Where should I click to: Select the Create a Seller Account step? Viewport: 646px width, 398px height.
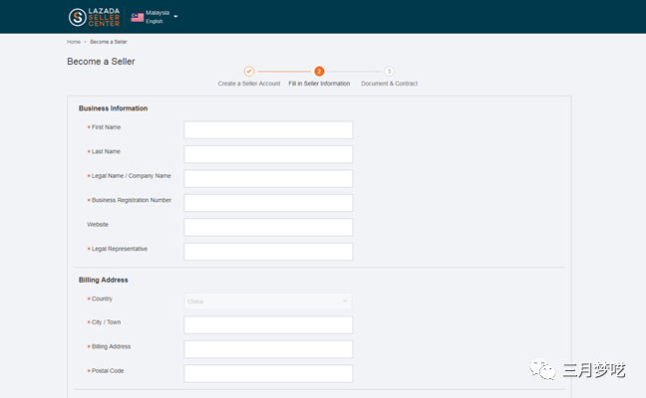click(249, 84)
